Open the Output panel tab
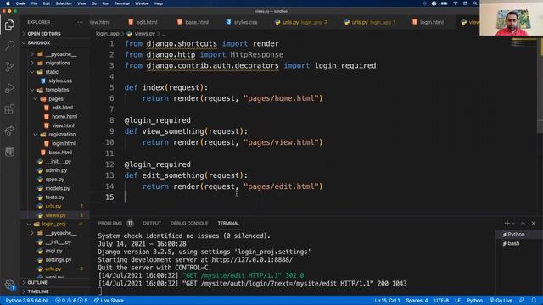Image resolution: width=543 pixels, height=305 pixels. pyautogui.click(x=152, y=224)
